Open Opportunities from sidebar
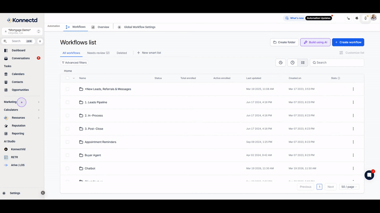Screen dimensions: 380x213 (x=20, y=90)
